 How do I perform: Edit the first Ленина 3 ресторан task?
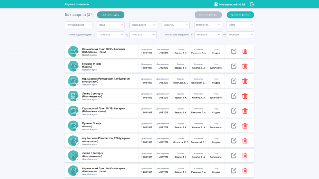pyautogui.click(x=233, y=96)
